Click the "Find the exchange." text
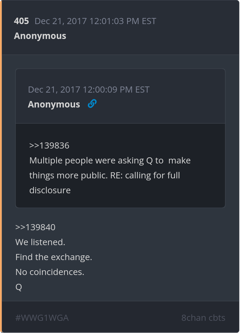Image resolution: width=240 pixels, height=333 pixels. 54,257
